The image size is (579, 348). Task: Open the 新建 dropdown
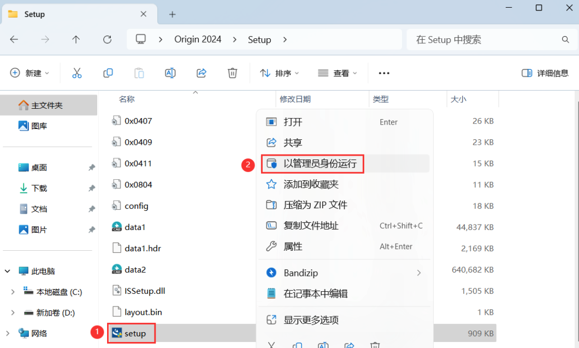pyautogui.click(x=29, y=73)
